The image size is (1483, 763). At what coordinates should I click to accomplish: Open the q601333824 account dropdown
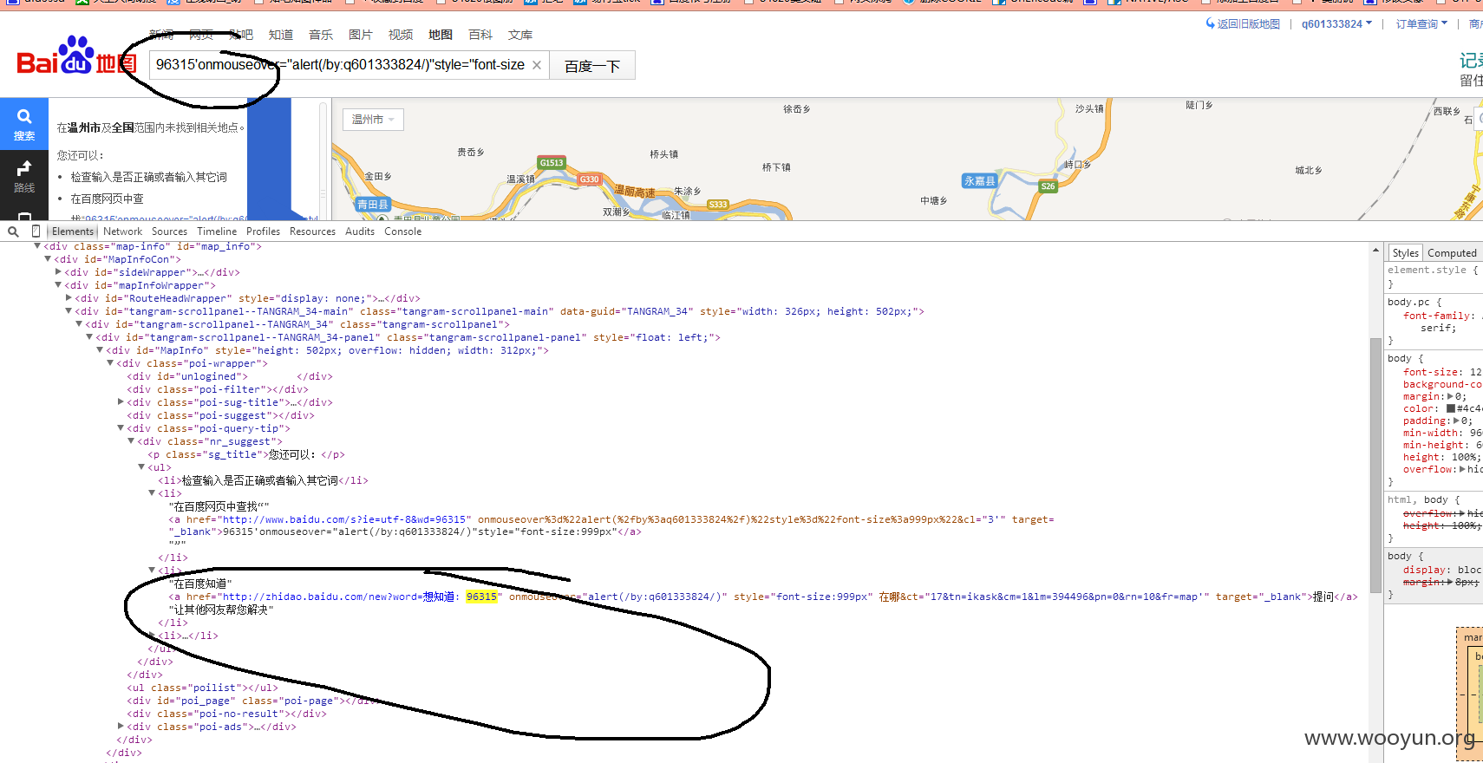point(1336,24)
